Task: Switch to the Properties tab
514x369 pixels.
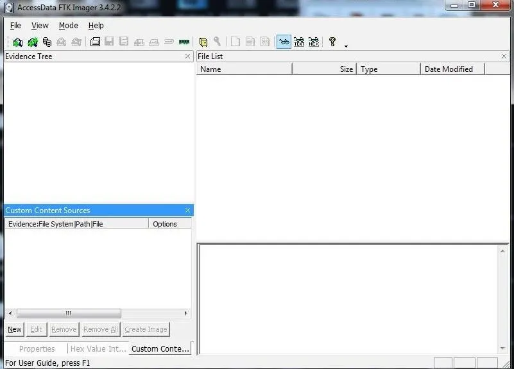Action: (x=37, y=348)
